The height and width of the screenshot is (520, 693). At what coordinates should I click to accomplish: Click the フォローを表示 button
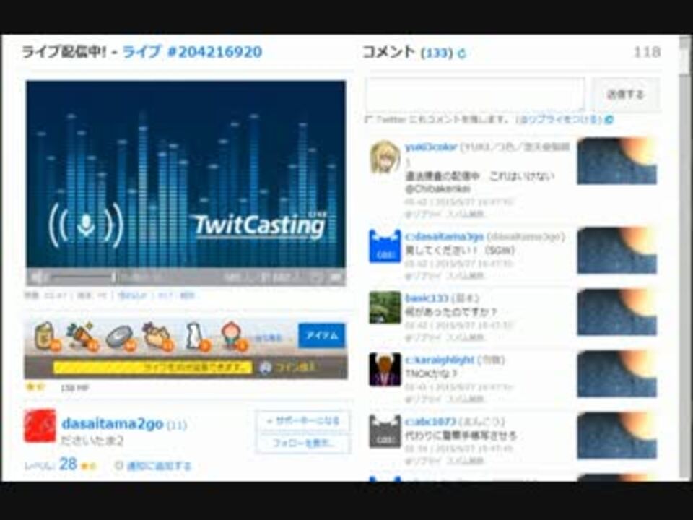(x=303, y=443)
